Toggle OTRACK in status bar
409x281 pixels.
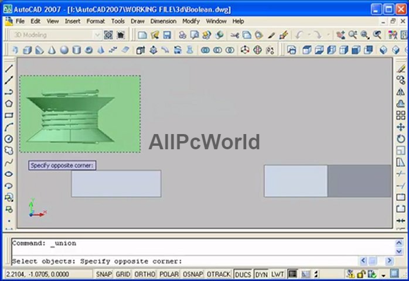coord(219,274)
